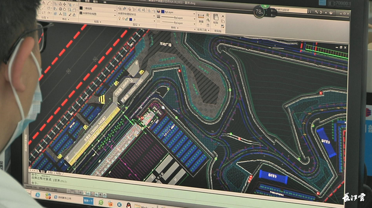372x208 pixels.
Task: Click the blue ByLayer object color swatch
Action: [x=163, y=11]
